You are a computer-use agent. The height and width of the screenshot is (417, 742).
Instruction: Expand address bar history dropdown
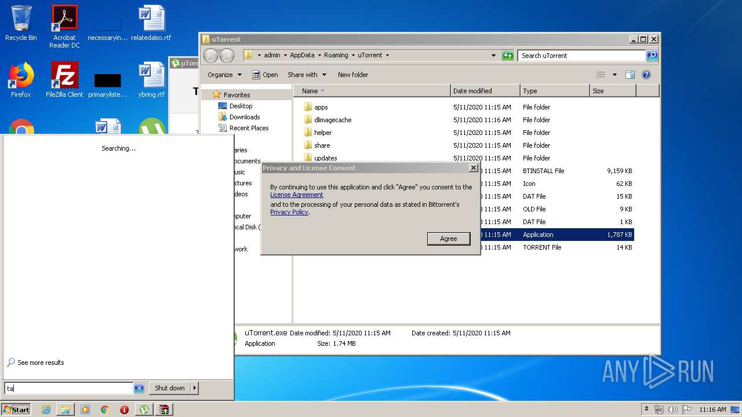pos(493,56)
